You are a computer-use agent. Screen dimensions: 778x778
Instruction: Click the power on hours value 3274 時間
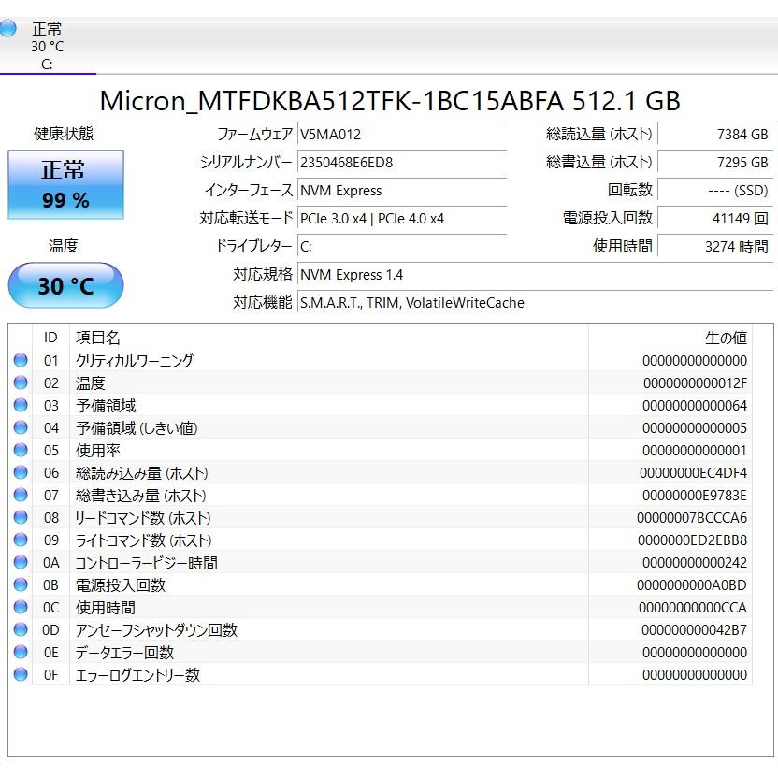pos(715,247)
